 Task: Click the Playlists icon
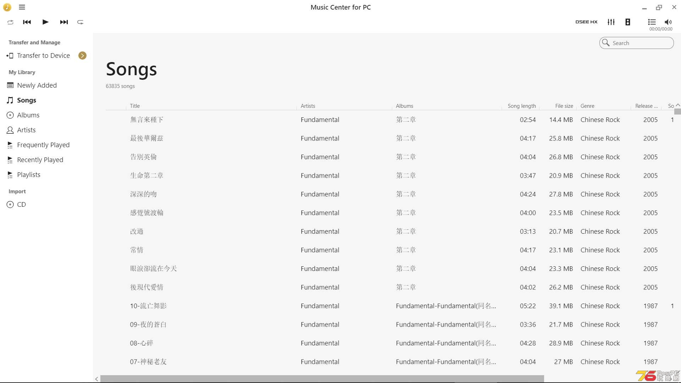(x=10, y=175)
